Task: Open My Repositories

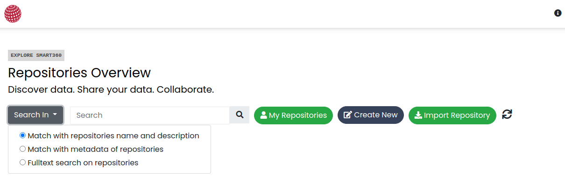Action: (293, 115)
